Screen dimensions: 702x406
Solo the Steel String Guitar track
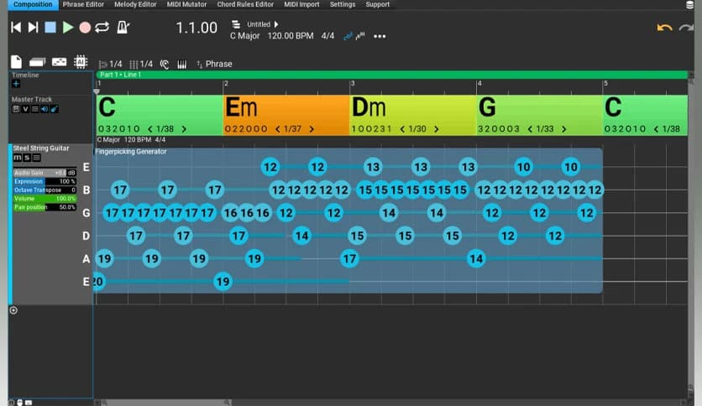27,158
